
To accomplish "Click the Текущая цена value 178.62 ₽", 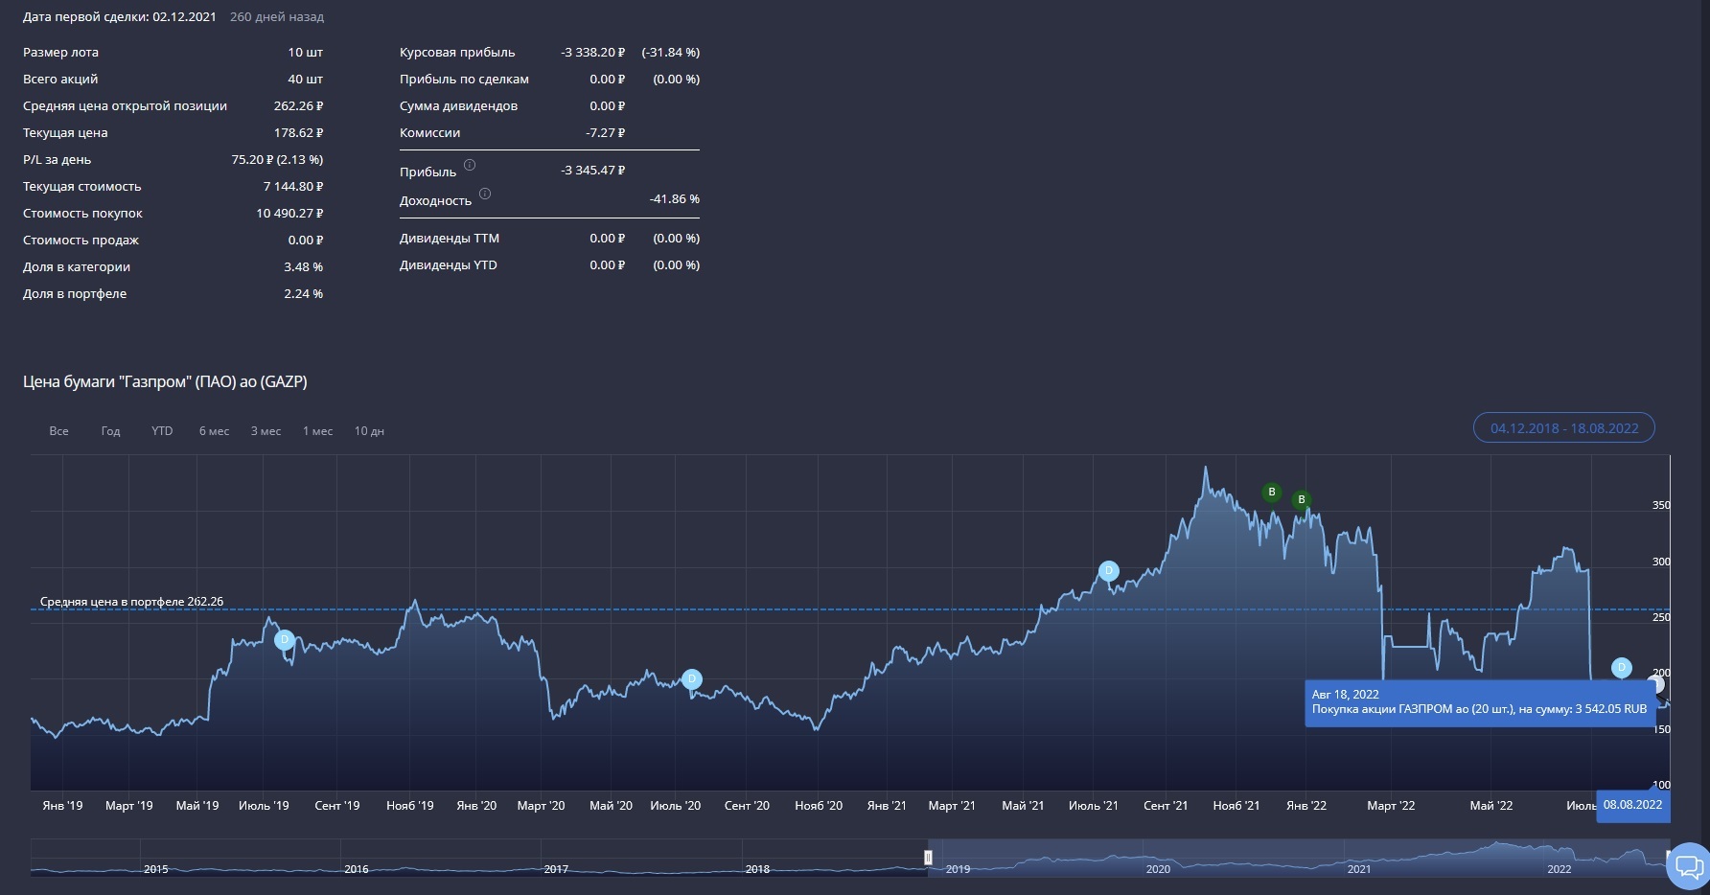I will pos(298,133).
